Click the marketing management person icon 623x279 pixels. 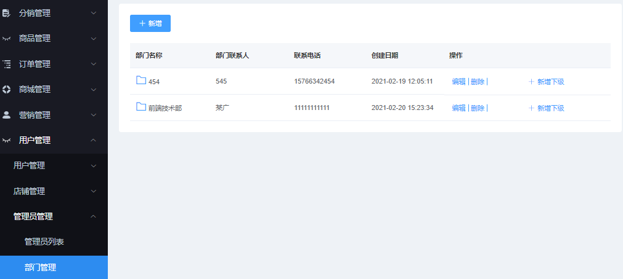tap(7, 115)
